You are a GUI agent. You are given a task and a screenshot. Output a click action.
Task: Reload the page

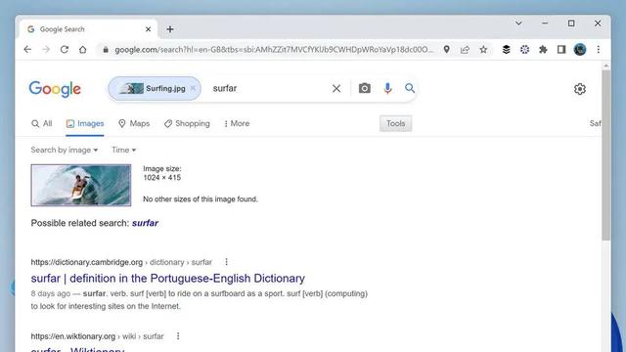coord(65,50)
